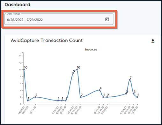This screenshot has height=125, width=162.
Task: Select the 07-11-22 data point showing 9
Action: [73, 73]
